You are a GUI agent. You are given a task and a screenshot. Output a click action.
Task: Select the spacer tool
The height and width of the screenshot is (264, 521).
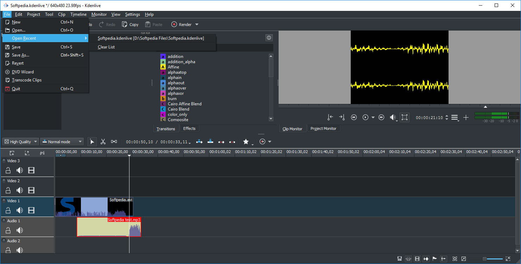click(114, 141)
